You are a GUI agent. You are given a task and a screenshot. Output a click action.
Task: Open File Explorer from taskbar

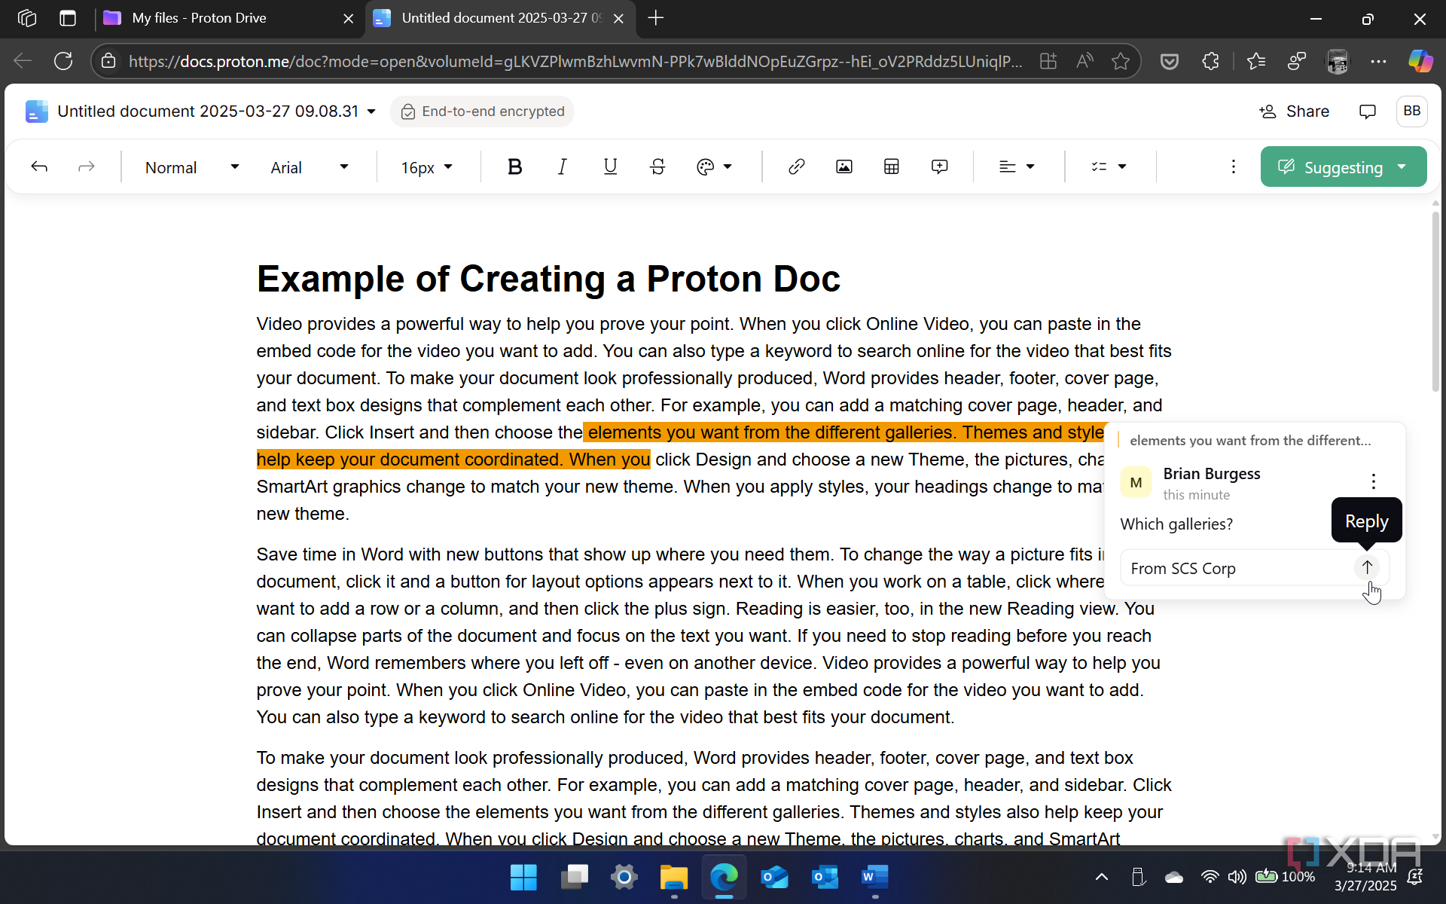coord(674,877)
